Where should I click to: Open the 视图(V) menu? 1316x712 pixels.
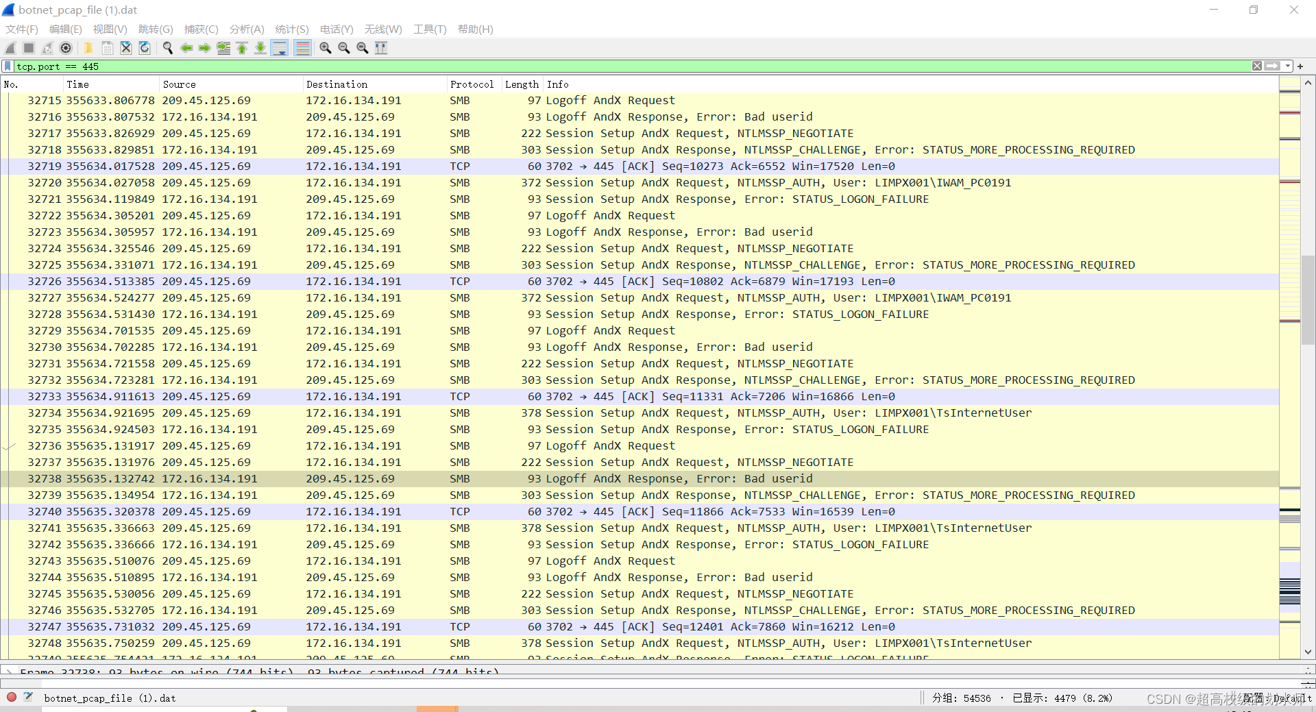[x=110, y=29]
